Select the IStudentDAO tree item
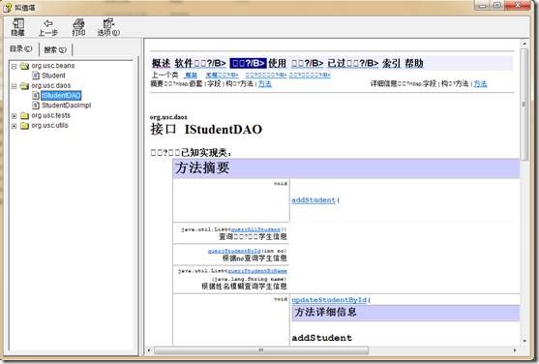The height and width of the screenshot is (364, 539). pyautogui.click(x=61, y=95)
